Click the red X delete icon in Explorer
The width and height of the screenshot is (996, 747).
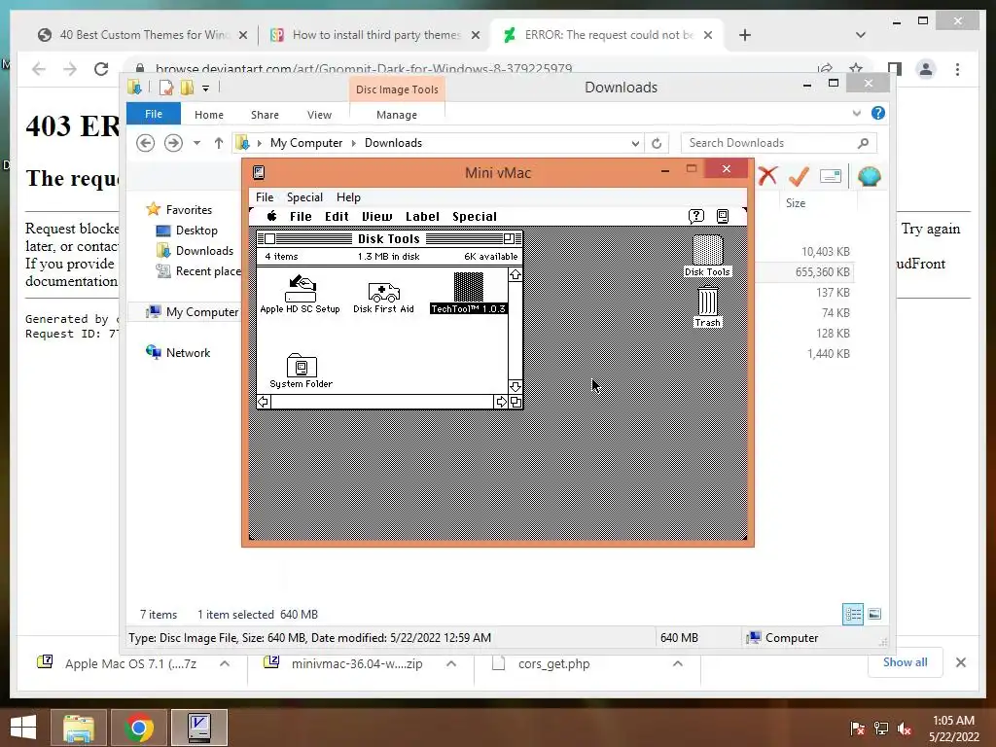pyautogui.click(x=767, y=176)
